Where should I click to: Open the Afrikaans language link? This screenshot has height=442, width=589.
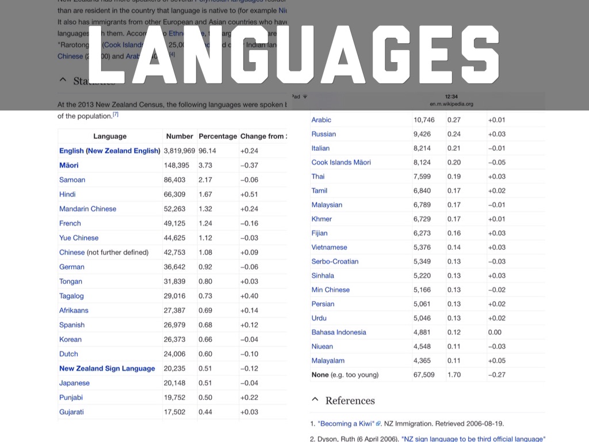point(74,310)
